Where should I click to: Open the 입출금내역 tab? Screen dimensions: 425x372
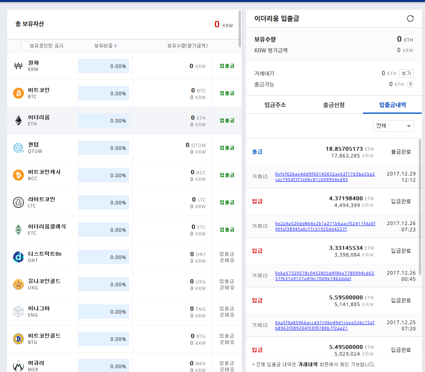(392, 105)
